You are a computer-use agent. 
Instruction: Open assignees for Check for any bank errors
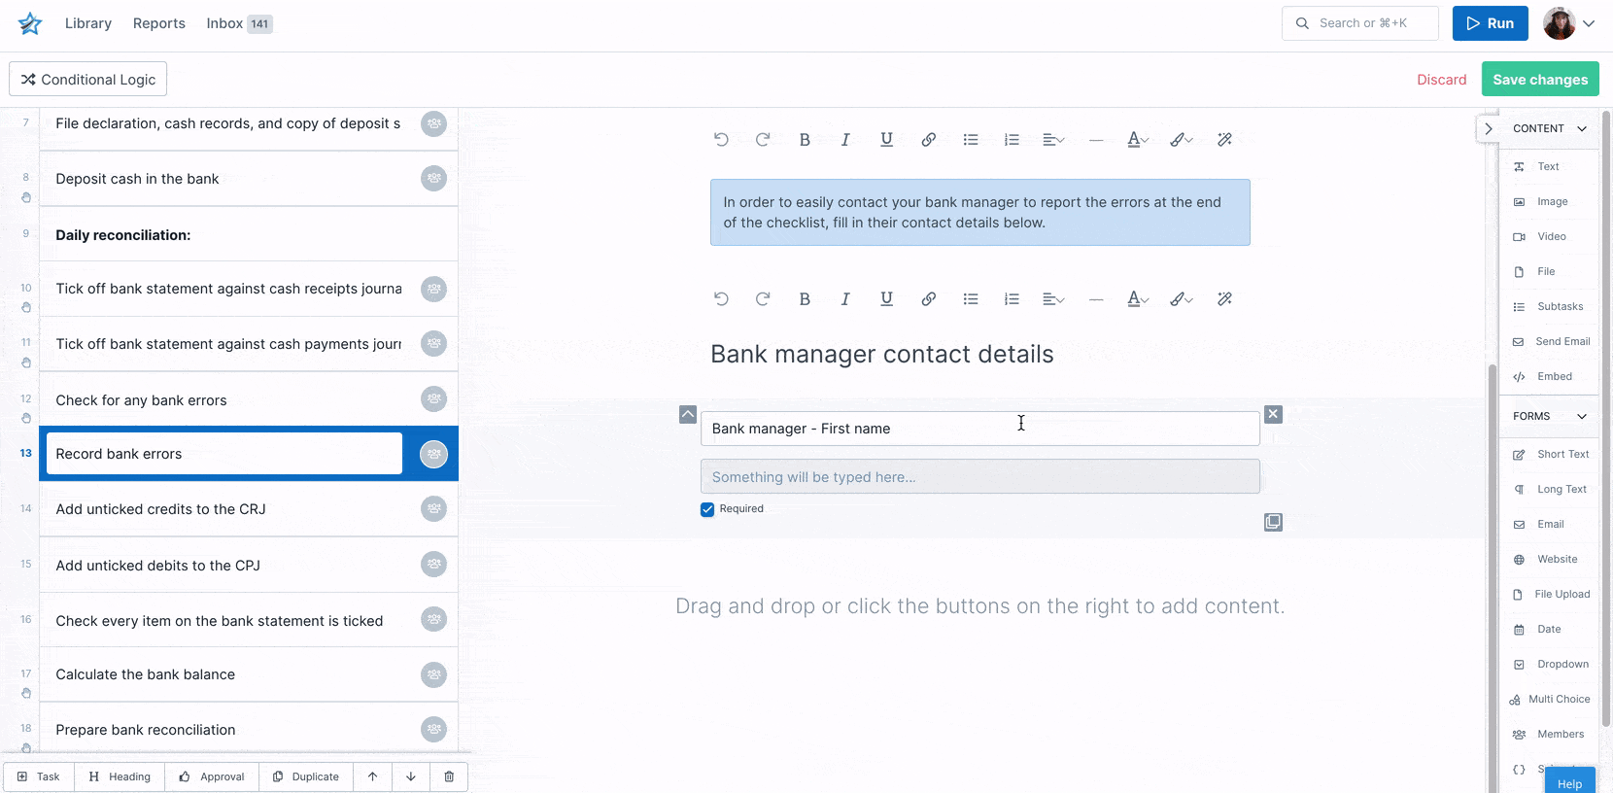433,398
